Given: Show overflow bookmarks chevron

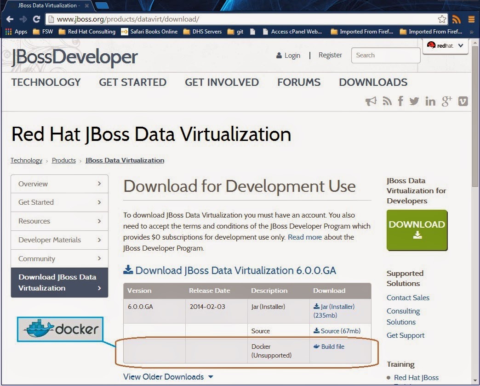Looking at the screenshot, I should [471, 32].
